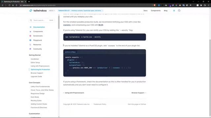
Task: Click the Resources sidebar icon
Action: tap(30, 45)
